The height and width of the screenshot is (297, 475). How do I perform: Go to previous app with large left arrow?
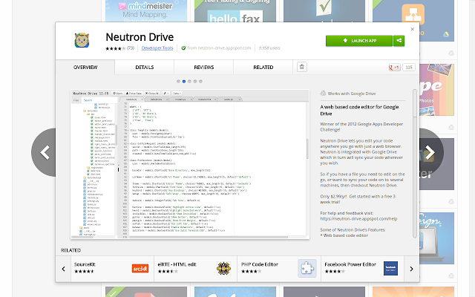point(44,152)
